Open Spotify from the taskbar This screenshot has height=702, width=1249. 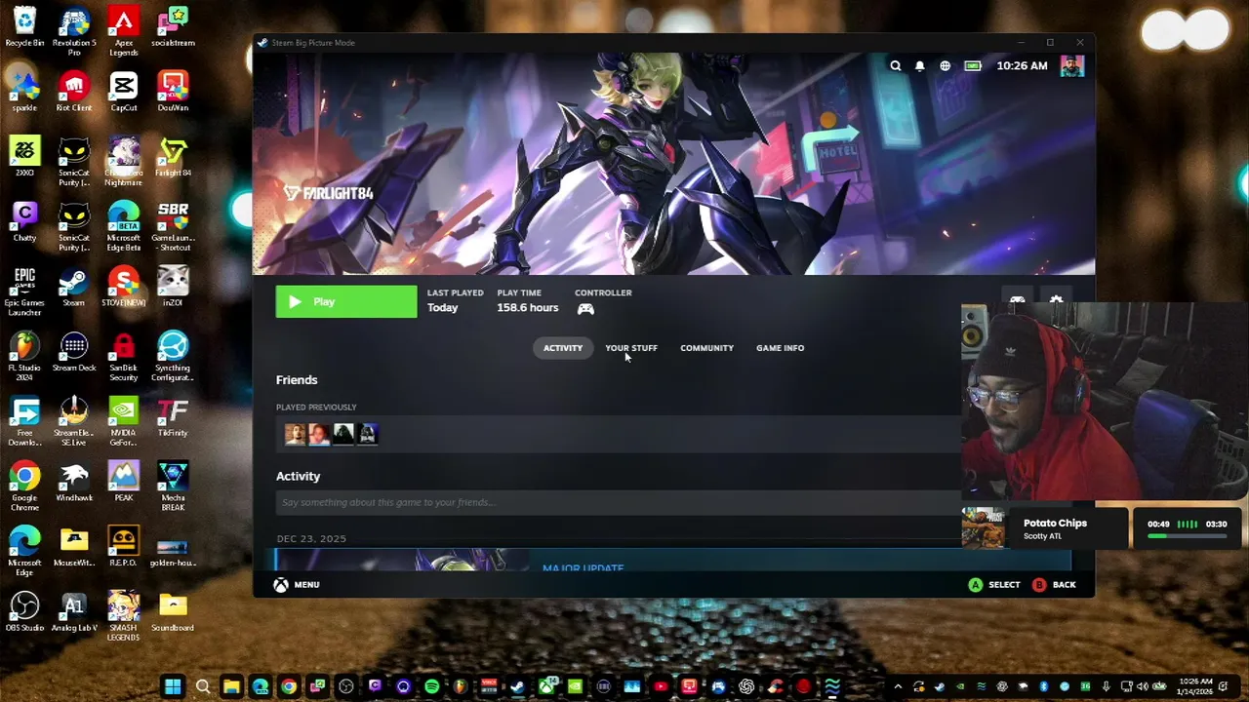click(431, 687)
